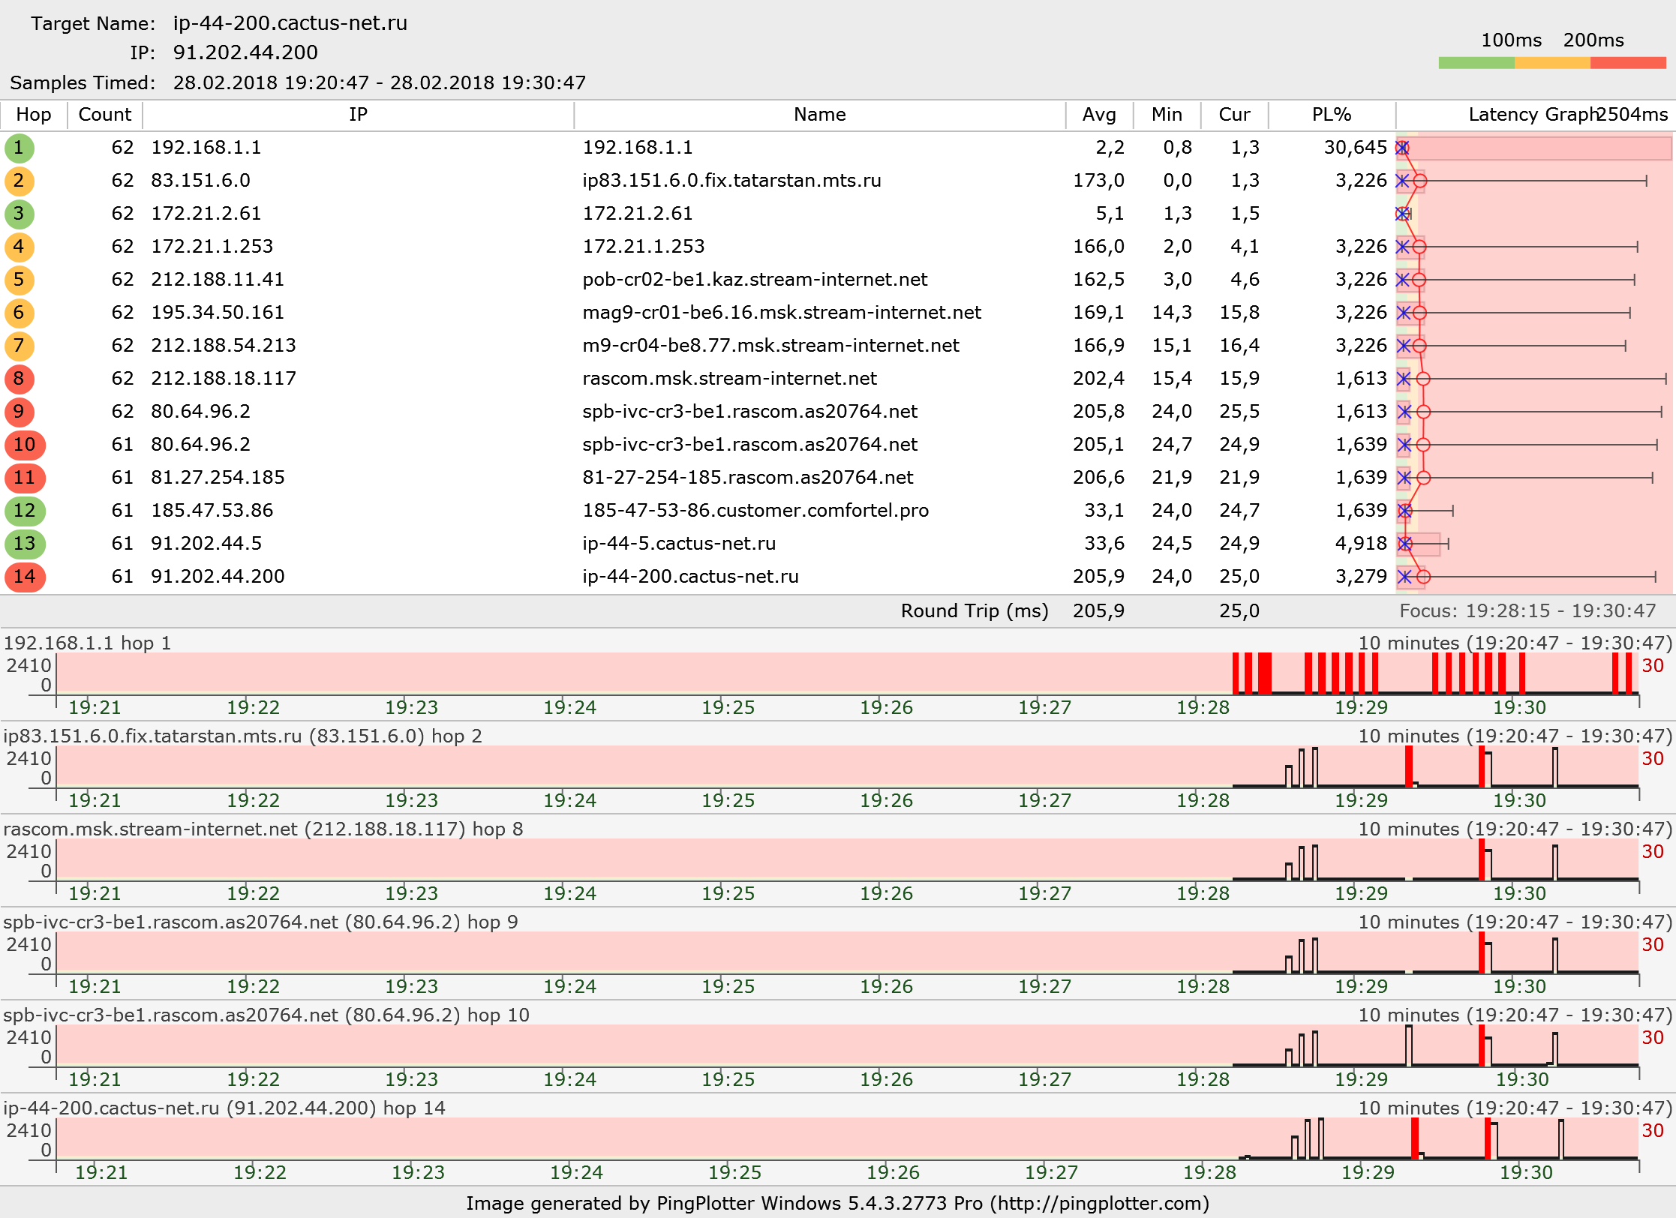
Task: Select the green hop 3 circle
Action: coord(19,214)
